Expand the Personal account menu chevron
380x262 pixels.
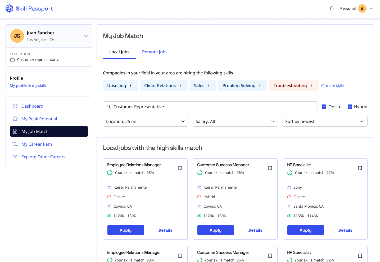(371, 8)
